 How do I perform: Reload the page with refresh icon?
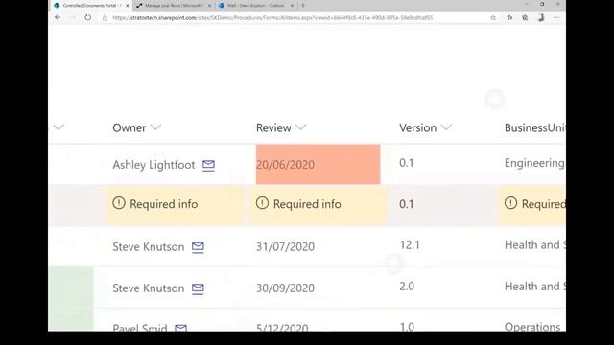(x=87, y=17)
